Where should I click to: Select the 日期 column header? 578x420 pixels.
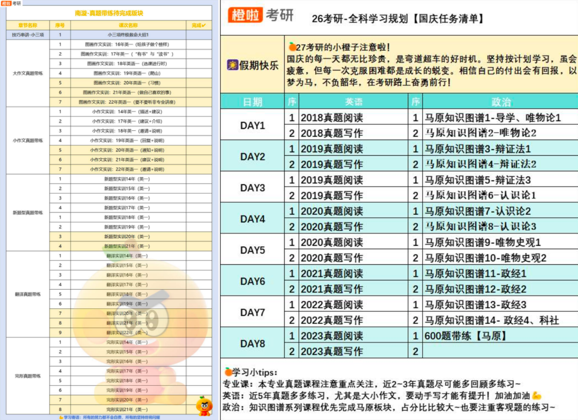point(253,102)
